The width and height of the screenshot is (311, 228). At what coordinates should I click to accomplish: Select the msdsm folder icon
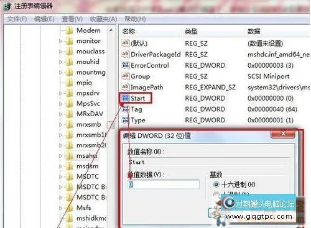tap(70, 166)
